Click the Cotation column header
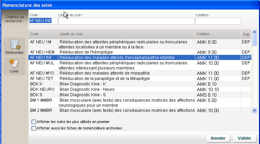260x144 pixels. (218, 34)
